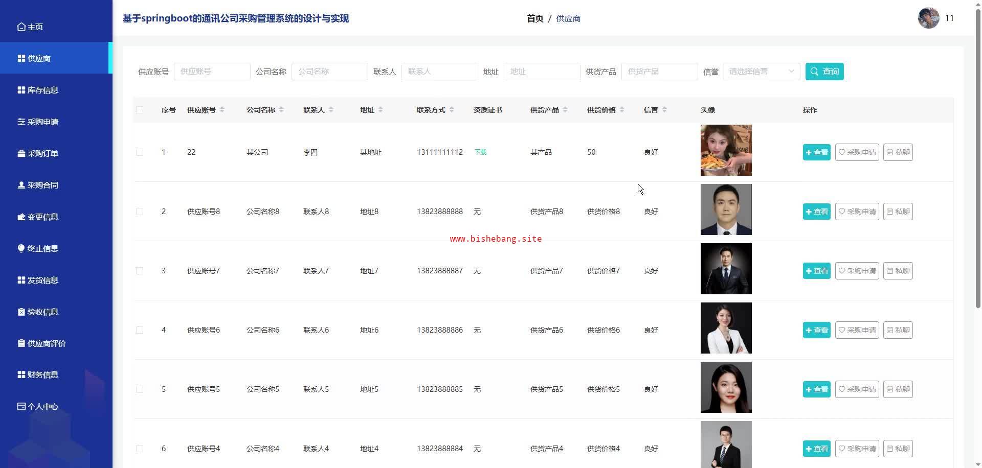Click the user avatar in the header
This screenshot has height=468, width=982.
[x=928, y=18]
